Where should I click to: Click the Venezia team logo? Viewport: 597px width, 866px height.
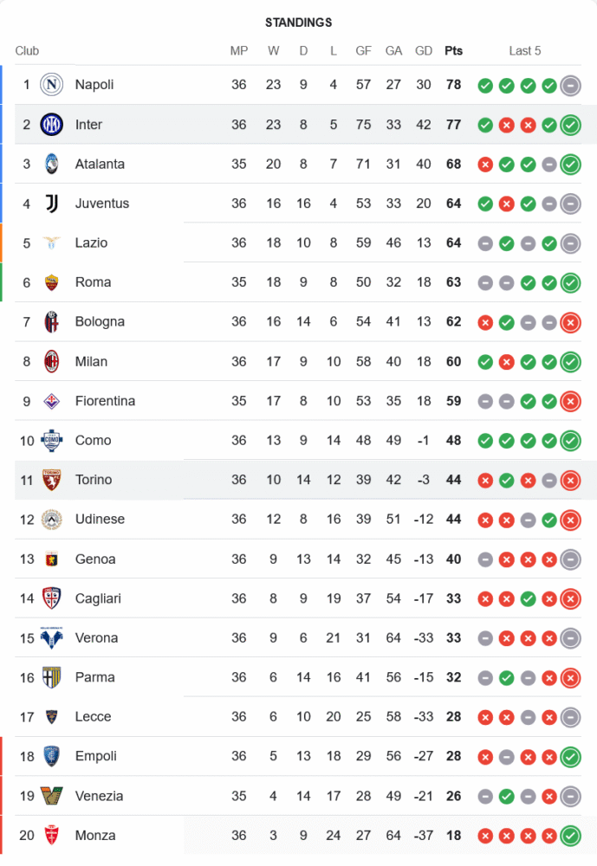(52, 796)
